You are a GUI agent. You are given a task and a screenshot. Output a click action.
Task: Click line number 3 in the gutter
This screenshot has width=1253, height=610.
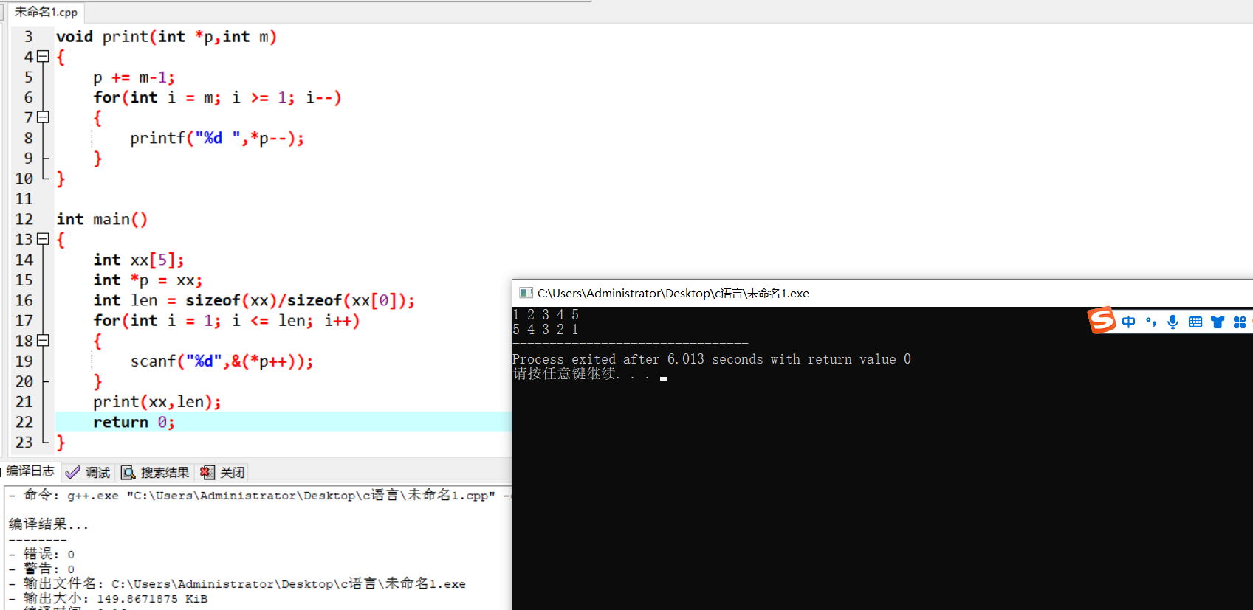[x=28, y=36]
